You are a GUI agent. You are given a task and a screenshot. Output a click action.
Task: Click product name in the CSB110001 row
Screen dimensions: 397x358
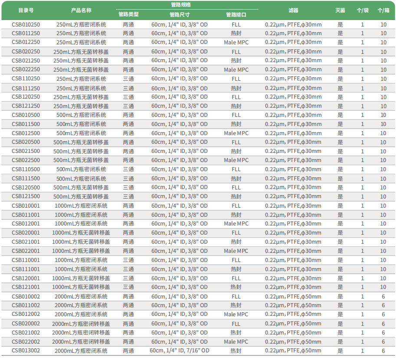tap(81, 260)
